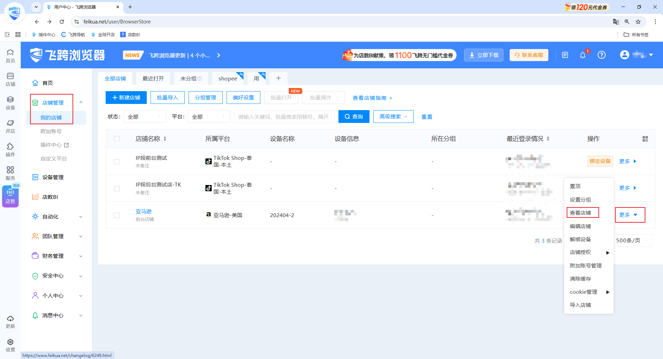The width and height of the screenshot is (663, 359).
Task: Open the 500条/页 page size dropdown
Action: point(633,241)
